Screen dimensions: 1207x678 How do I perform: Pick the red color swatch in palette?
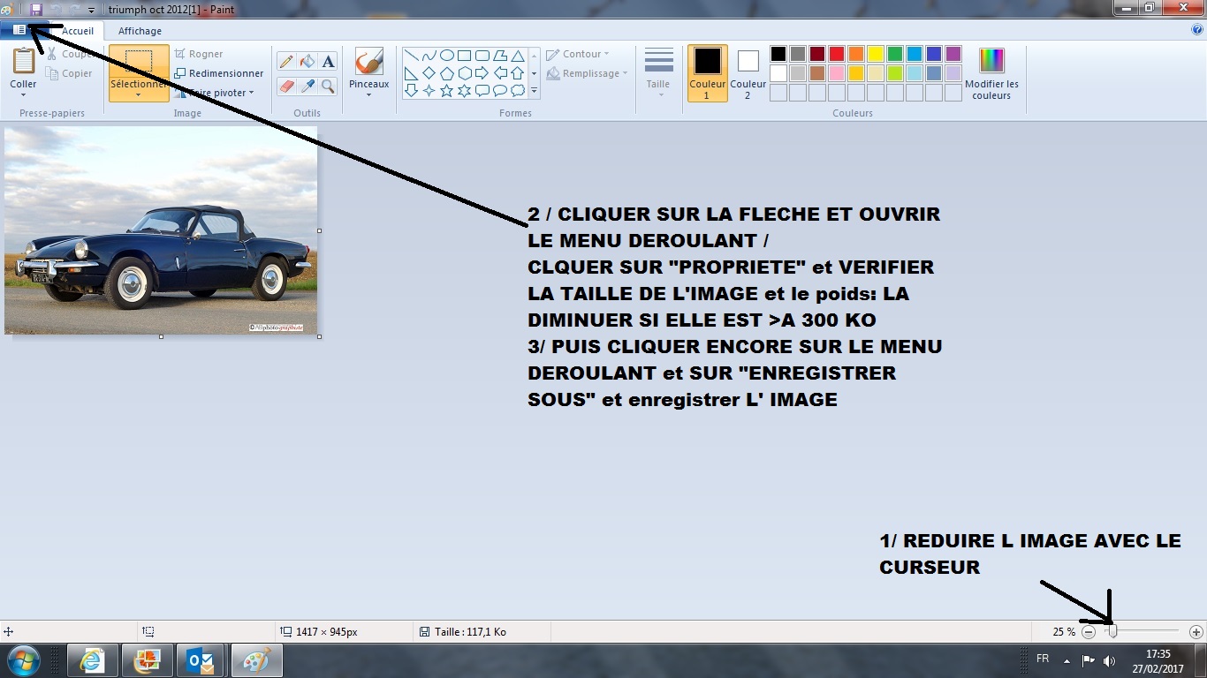point(836,54)
